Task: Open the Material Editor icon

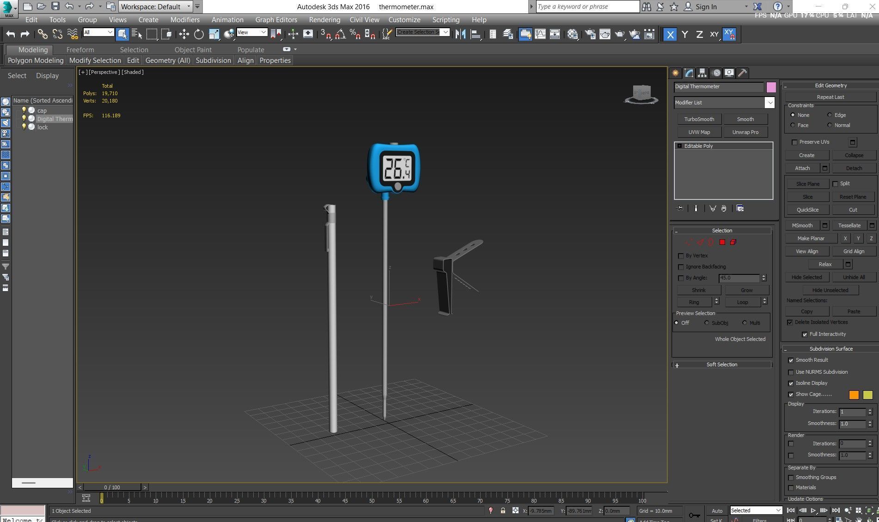Action: [573, 34]
